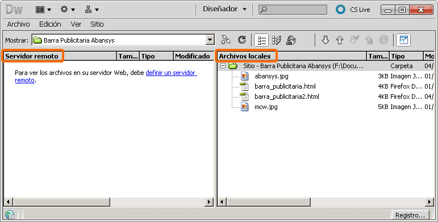Screen dimensions: 438x222
Task: Select mcw.jpg file
Action: (266, 107)
